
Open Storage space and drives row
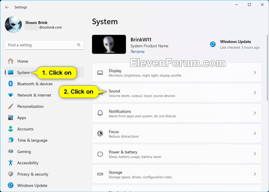coord(177,174)
